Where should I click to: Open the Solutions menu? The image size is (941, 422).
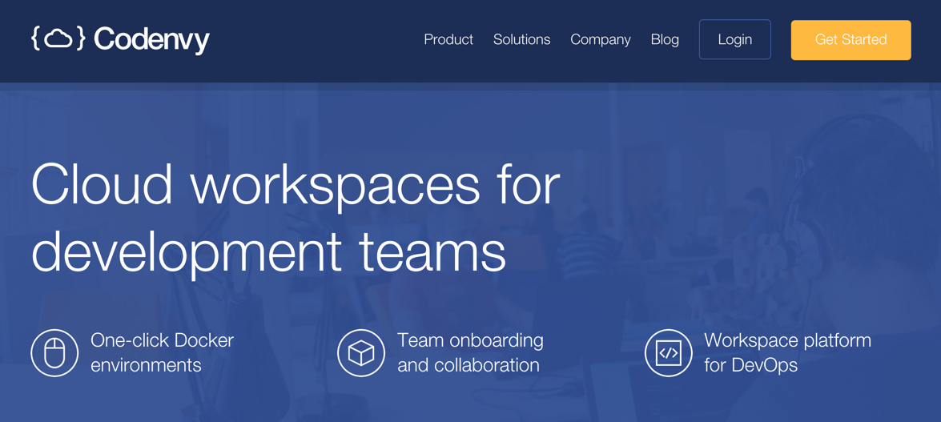pyautogui.click(x=521, y=39)
